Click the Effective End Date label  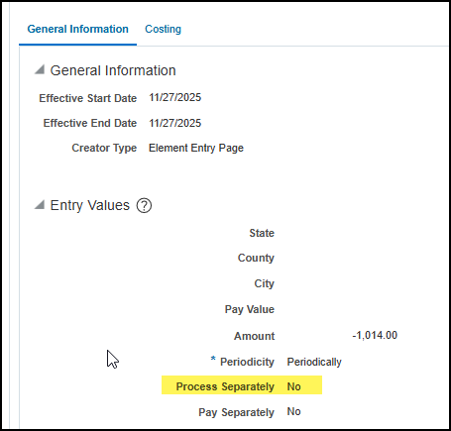90,123
